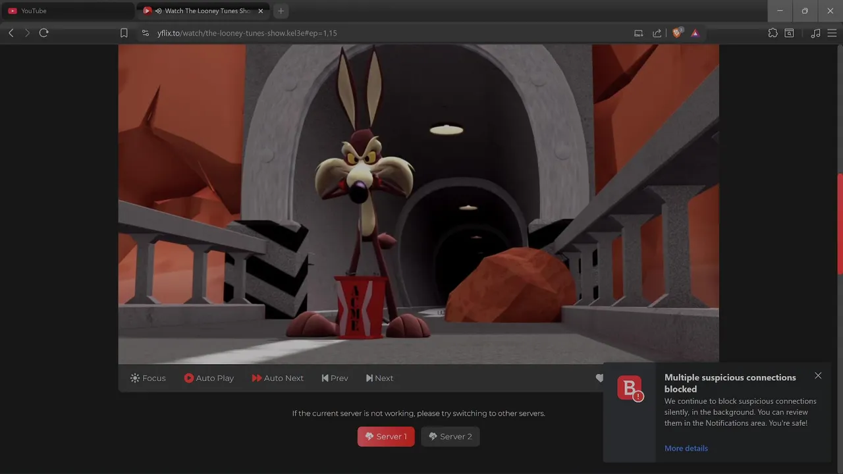Select the Watch The Looney Tunes Show tab

pos(203,11)
